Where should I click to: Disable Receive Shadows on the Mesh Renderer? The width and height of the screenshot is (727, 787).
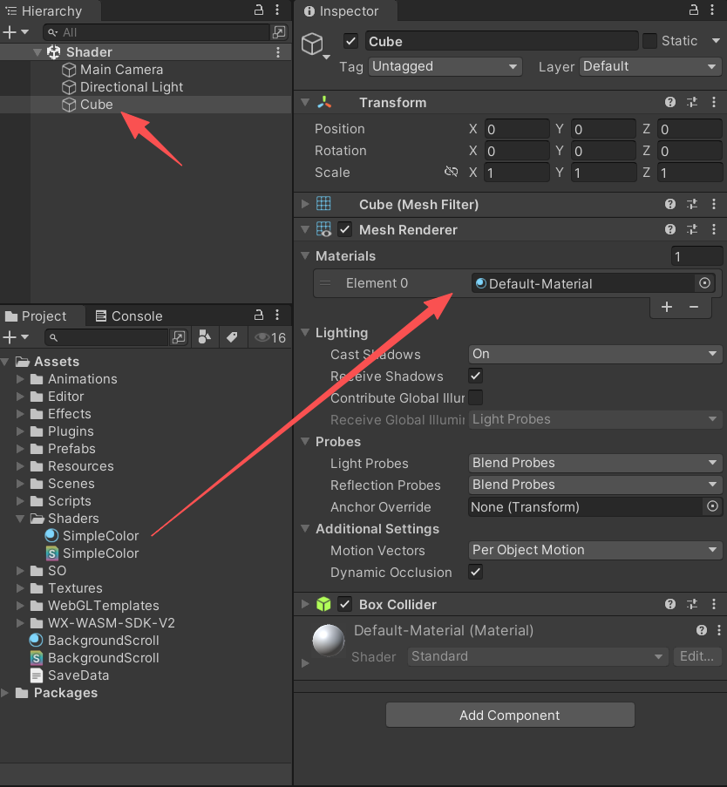pos(475,376)
